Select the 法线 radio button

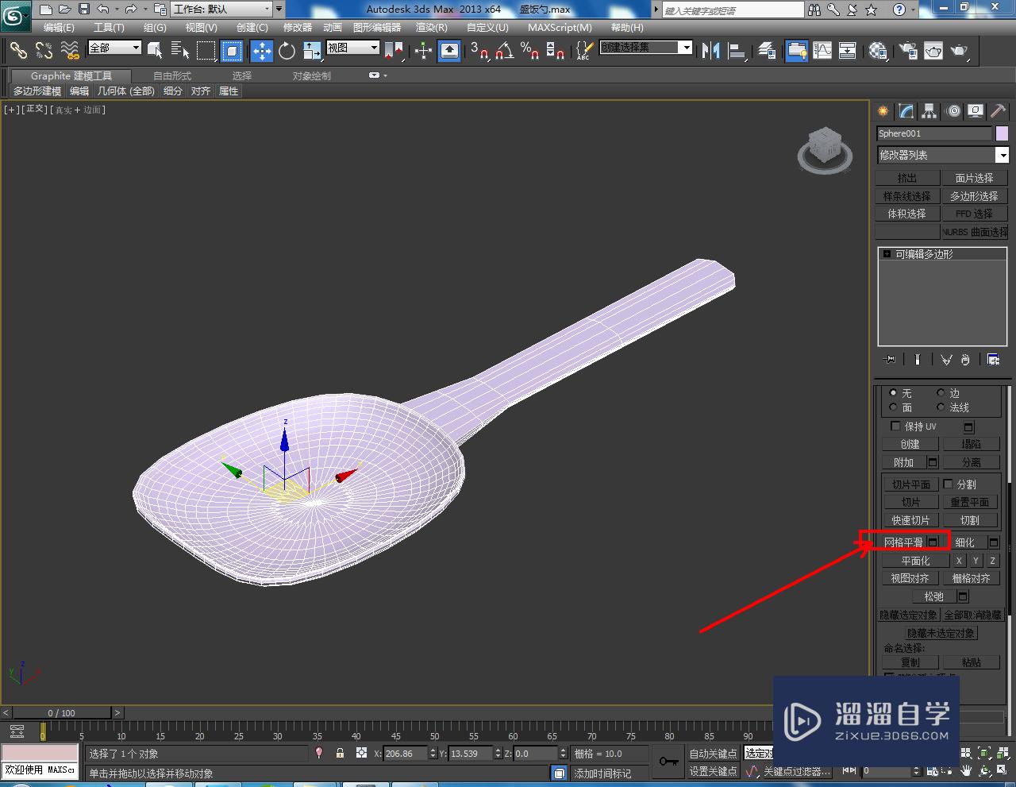click(x=941, y=407)
